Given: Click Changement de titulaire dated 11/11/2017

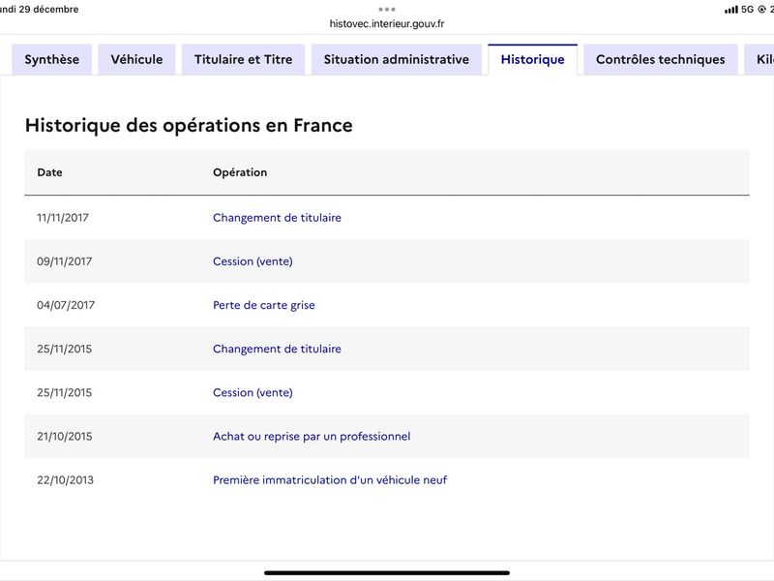Looking at the screenshot, I should 277,218.
